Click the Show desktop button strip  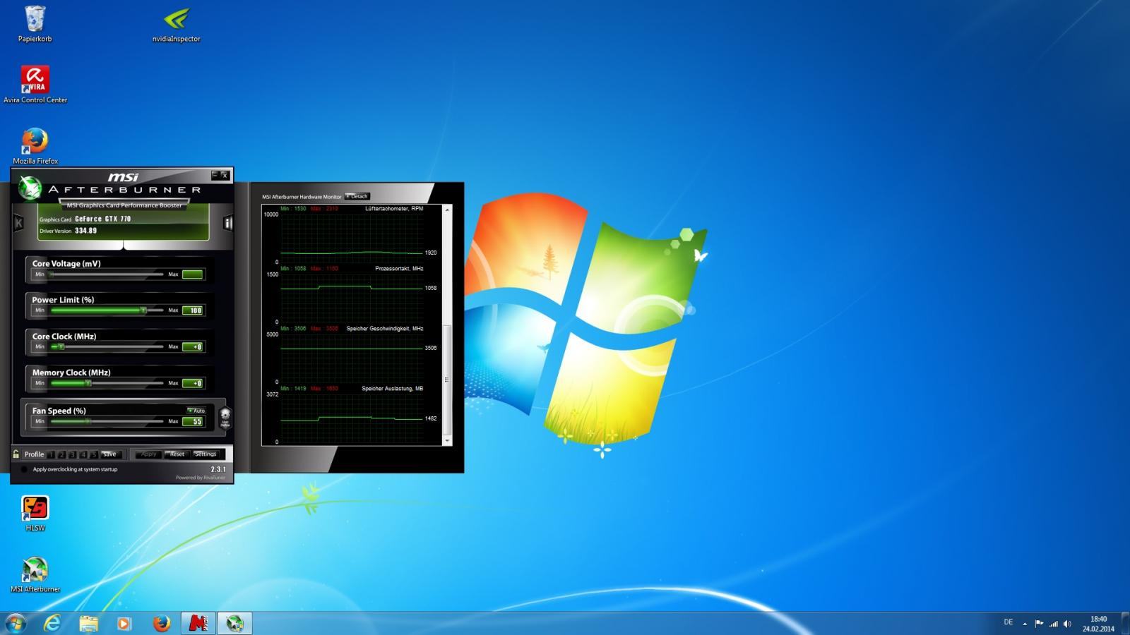(x=1124, y=624)
